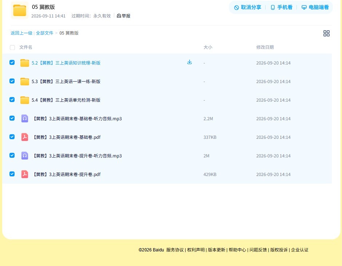This screenshot has height=266, width=342.
Task: Open file 3上英语期末卷-基础卷.pdf
Action: (x=66, y=137)
